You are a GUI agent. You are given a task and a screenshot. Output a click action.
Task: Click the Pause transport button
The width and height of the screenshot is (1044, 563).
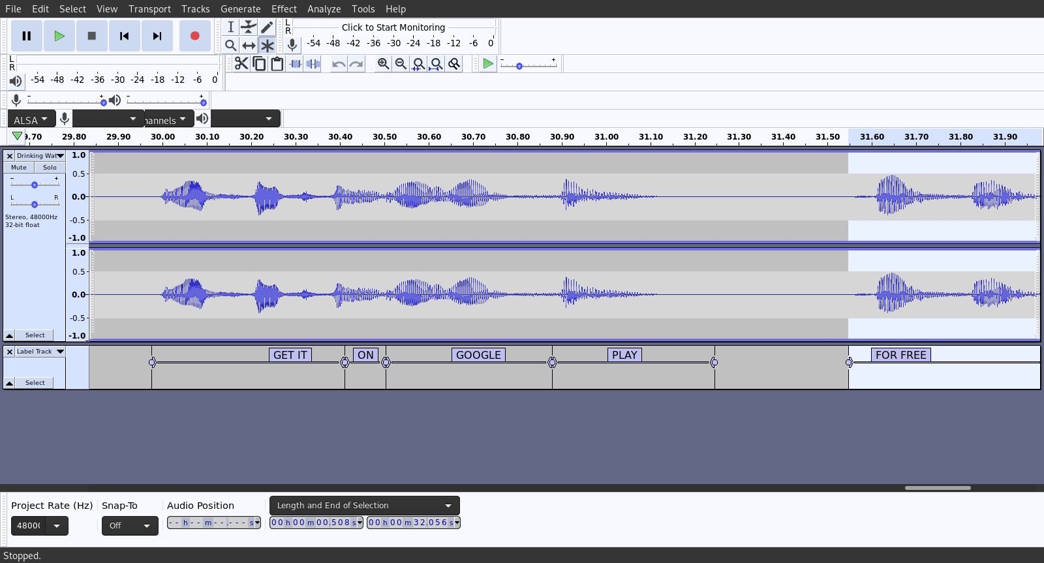pyautogui.click(x=27, y=36)
